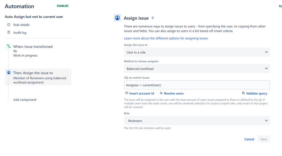Click the Save button
Image resolution: width=282 pixels, height=156 pixels.
pyautogui.click(x=264, y=139)
